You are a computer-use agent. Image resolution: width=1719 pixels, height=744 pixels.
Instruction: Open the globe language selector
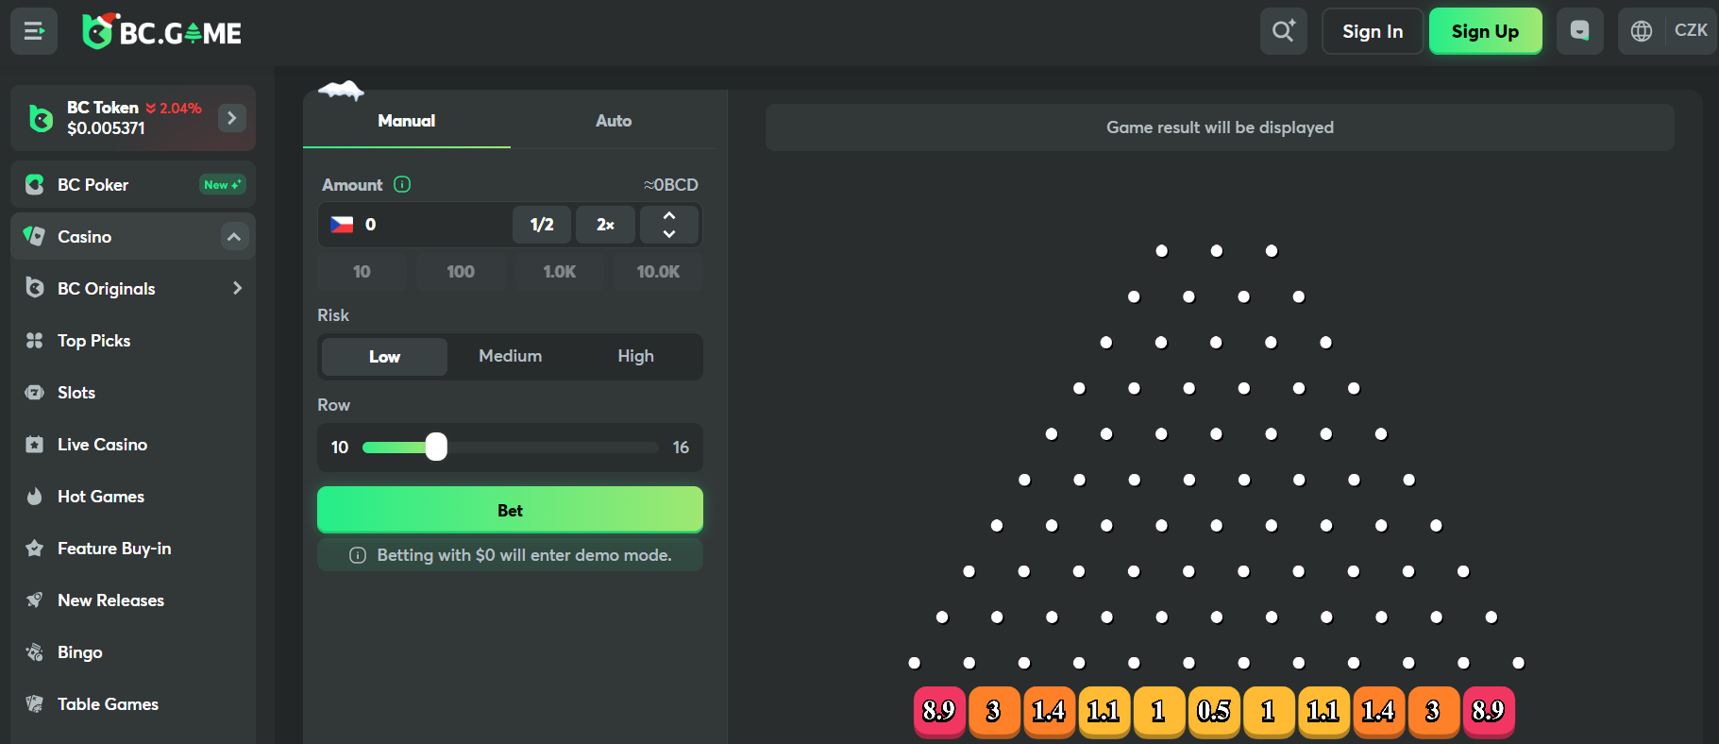(1642, 31)
